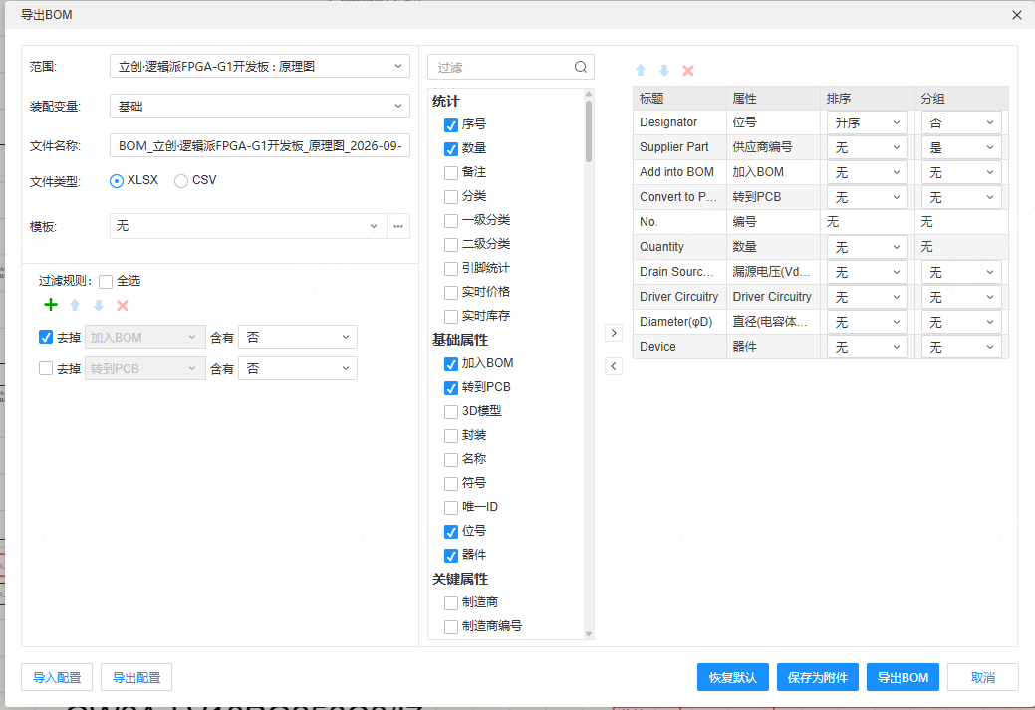Check the 唯一ID checkbox
Image resolution: width=1035 pixels, height=710 pixels.
pyautogui.click(x=451, y=508)
